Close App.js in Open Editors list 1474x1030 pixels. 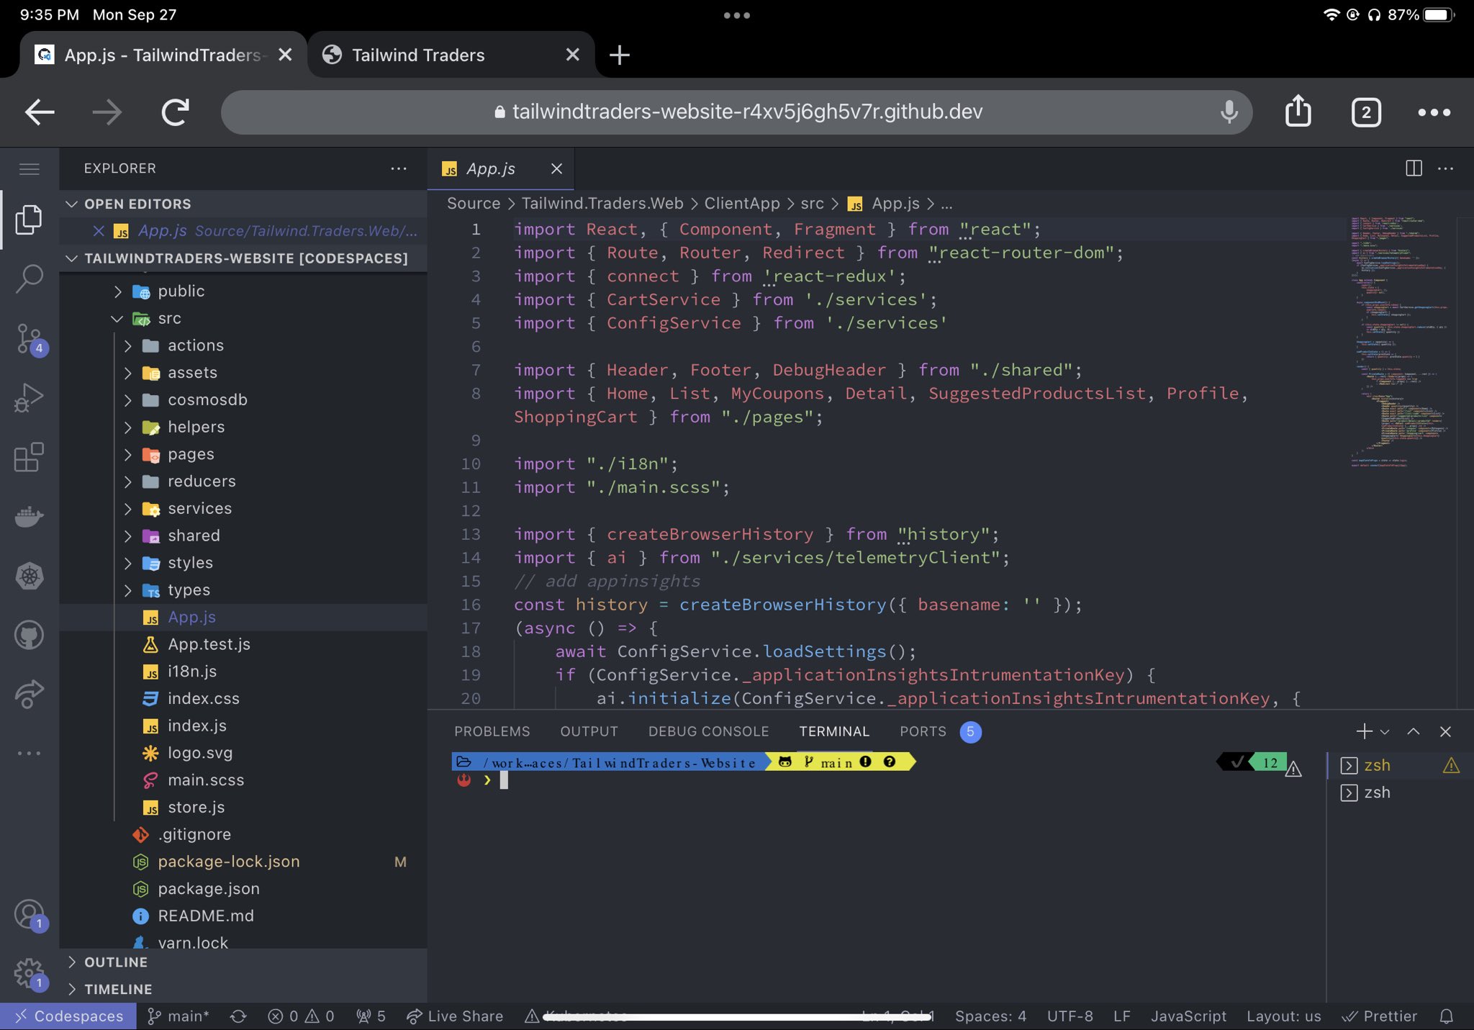pos(99,231)
